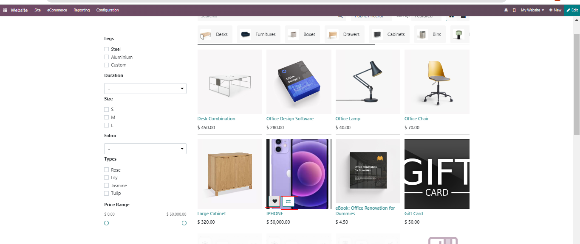The height and width of the screenshot is (244, 580).
Task: Open the apps grid menu icon
Action: click(x=5, y=10)
